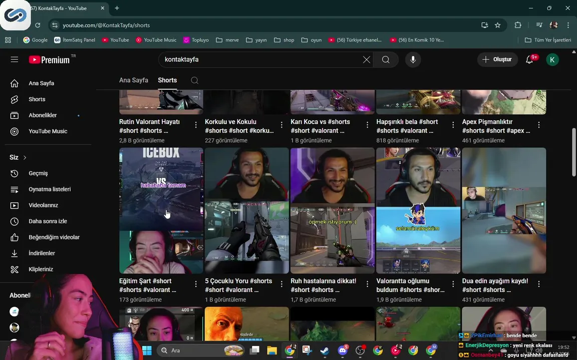This screenshot has height=360, width=577.
Task: Open the Google bookmark
Action: [x=36, y=40]
